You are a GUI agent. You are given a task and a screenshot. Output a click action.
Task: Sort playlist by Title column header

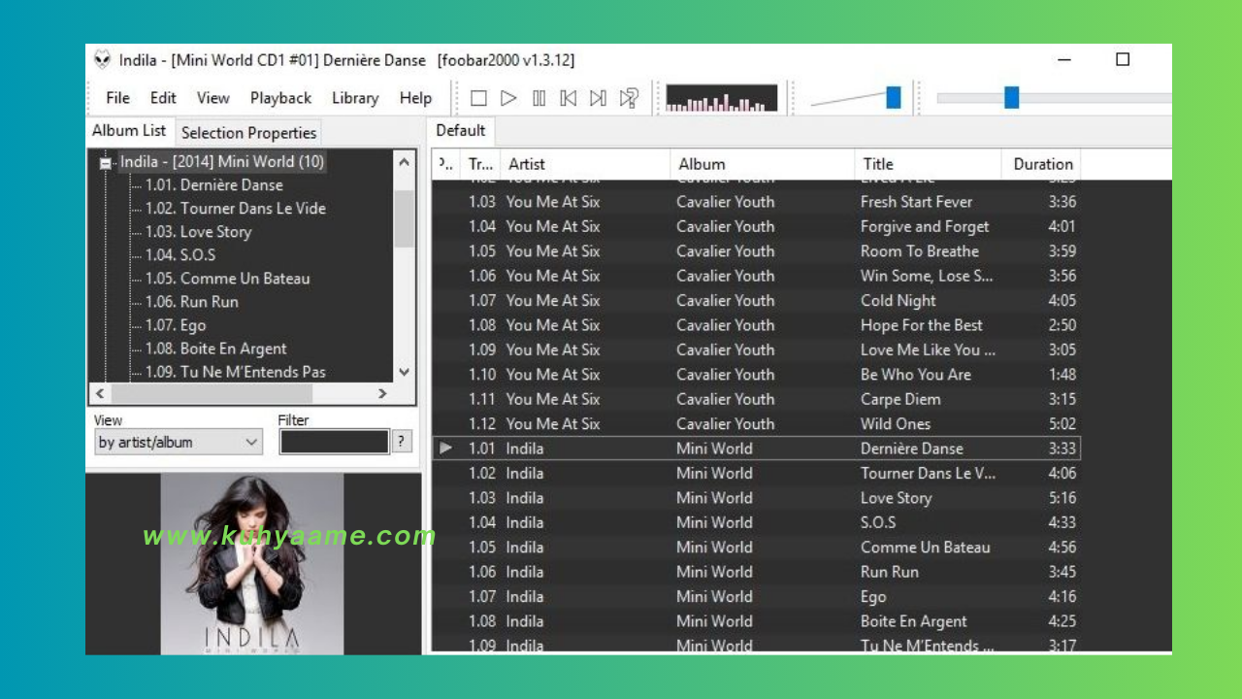[x=928, y=164]
